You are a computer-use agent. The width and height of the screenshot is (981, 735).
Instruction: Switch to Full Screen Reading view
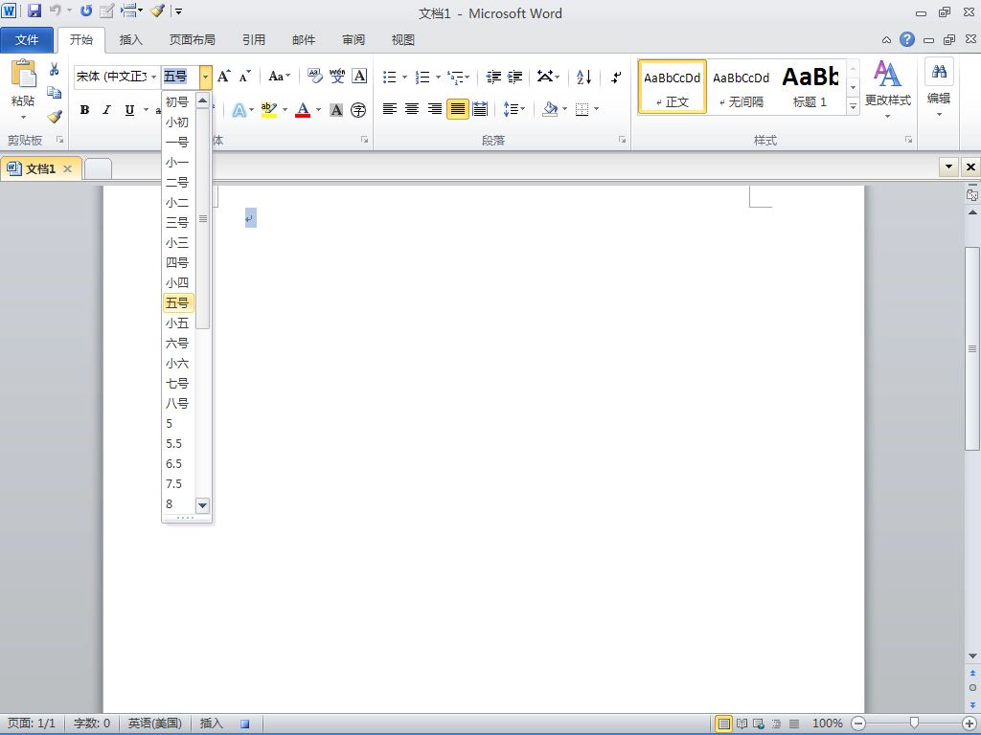pos(741,724)
